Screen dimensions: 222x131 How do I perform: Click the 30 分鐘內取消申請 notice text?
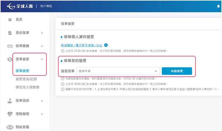point(111,79)
